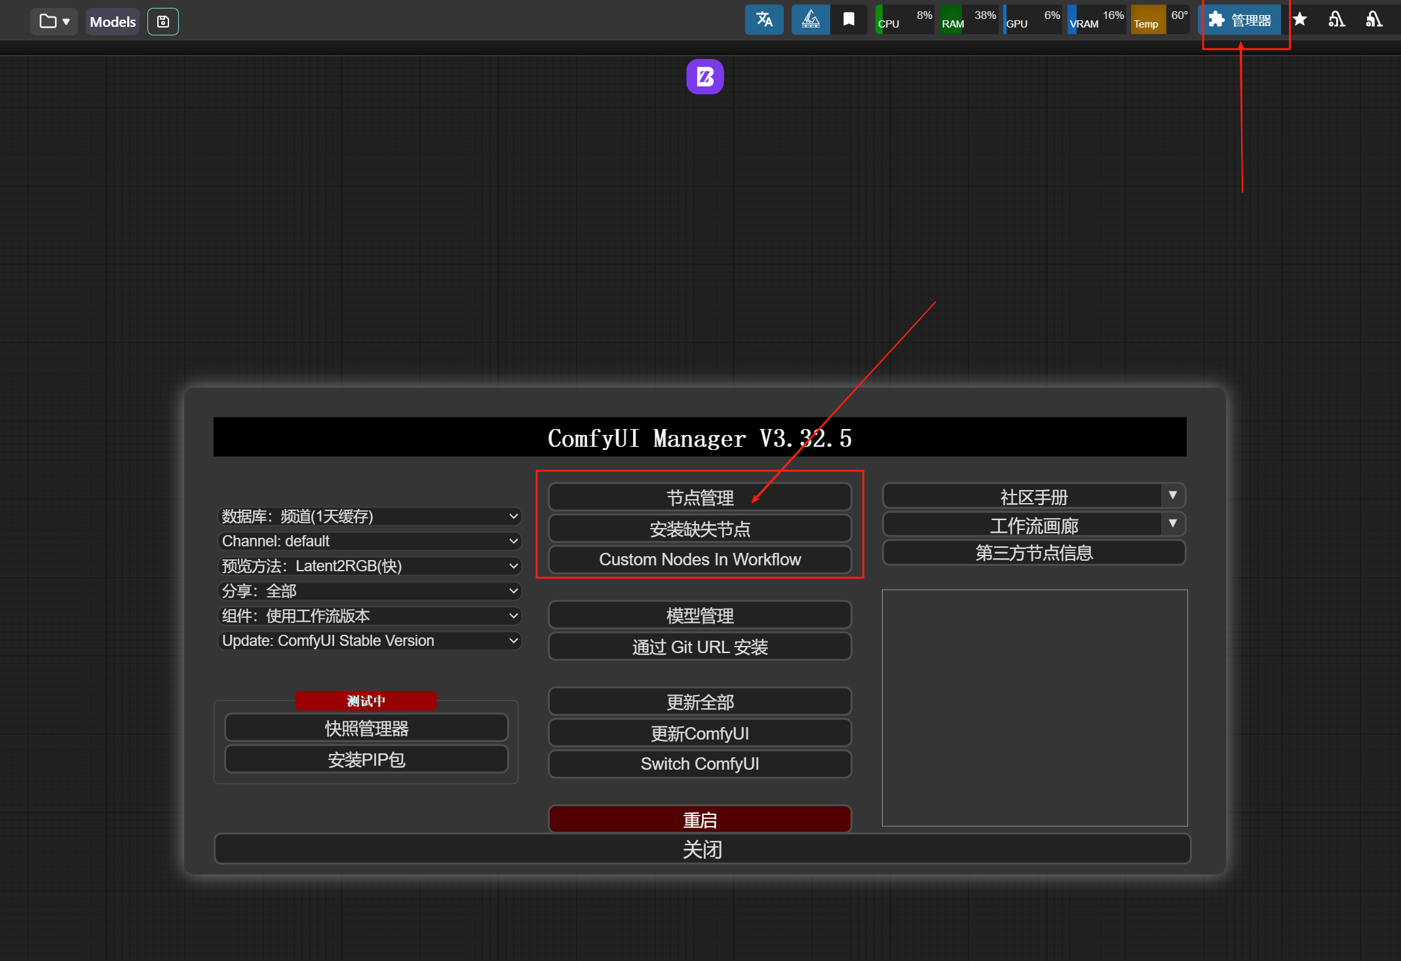Click the 关闭 close button
The image size is (1401, 961).
[702, 849]
